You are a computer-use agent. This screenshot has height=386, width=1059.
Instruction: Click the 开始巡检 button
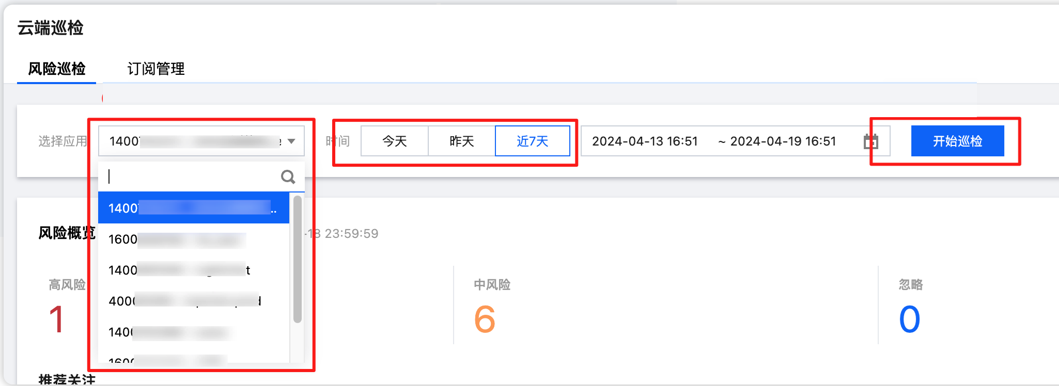957,141
